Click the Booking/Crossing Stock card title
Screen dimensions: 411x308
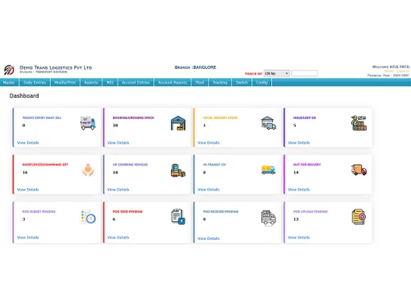[x=133, y=117]
